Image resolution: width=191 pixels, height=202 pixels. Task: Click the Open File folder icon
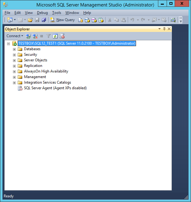30,20
